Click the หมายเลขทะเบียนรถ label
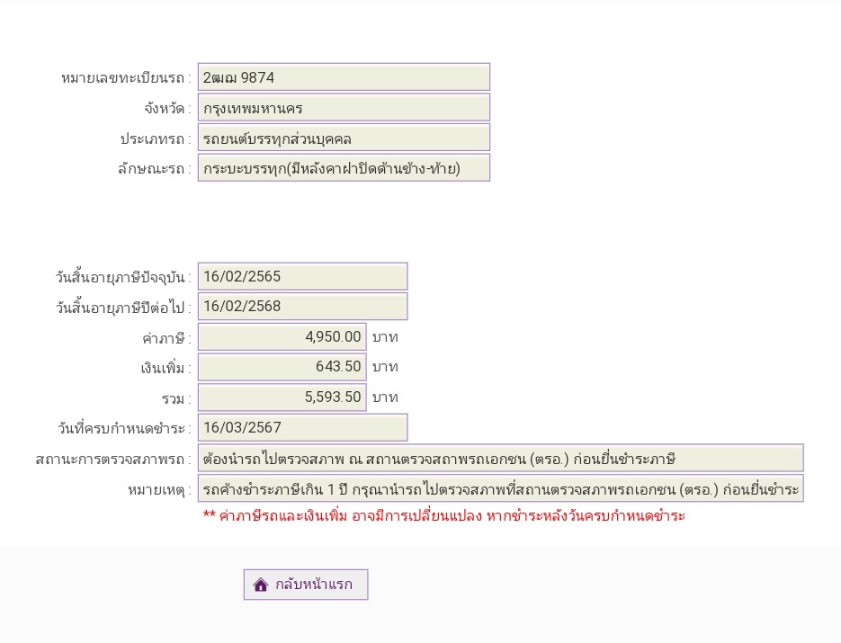The width and height of the screenshot is (841, 643). [x=126, y=78]
